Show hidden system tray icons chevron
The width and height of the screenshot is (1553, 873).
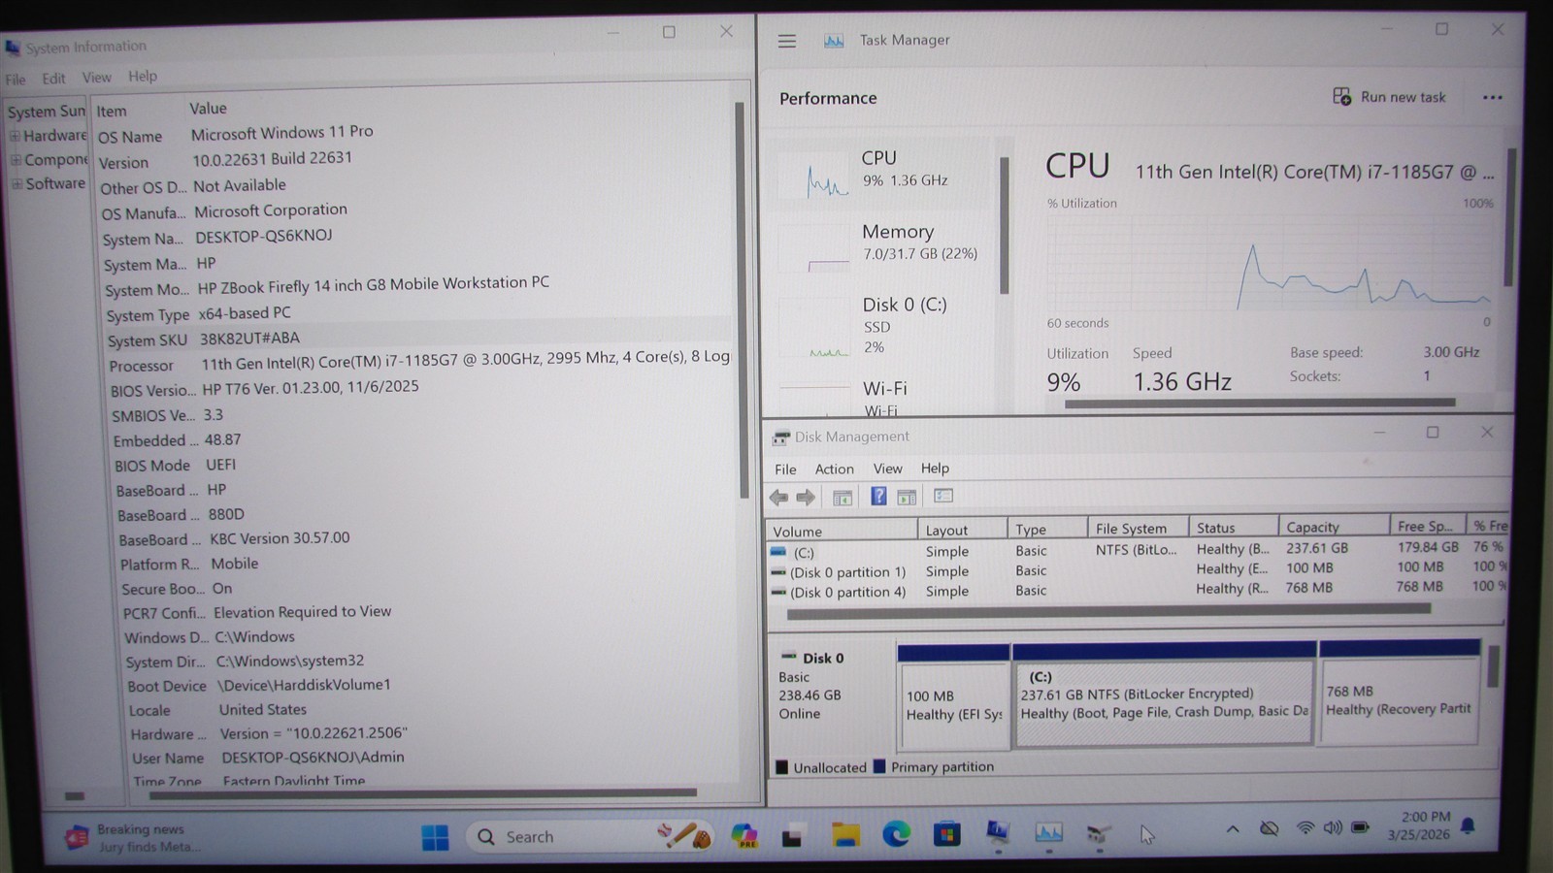1233,829
